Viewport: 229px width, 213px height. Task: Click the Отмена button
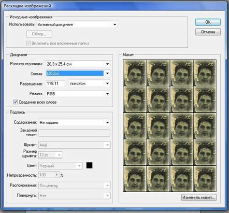[x=208, y=32]
